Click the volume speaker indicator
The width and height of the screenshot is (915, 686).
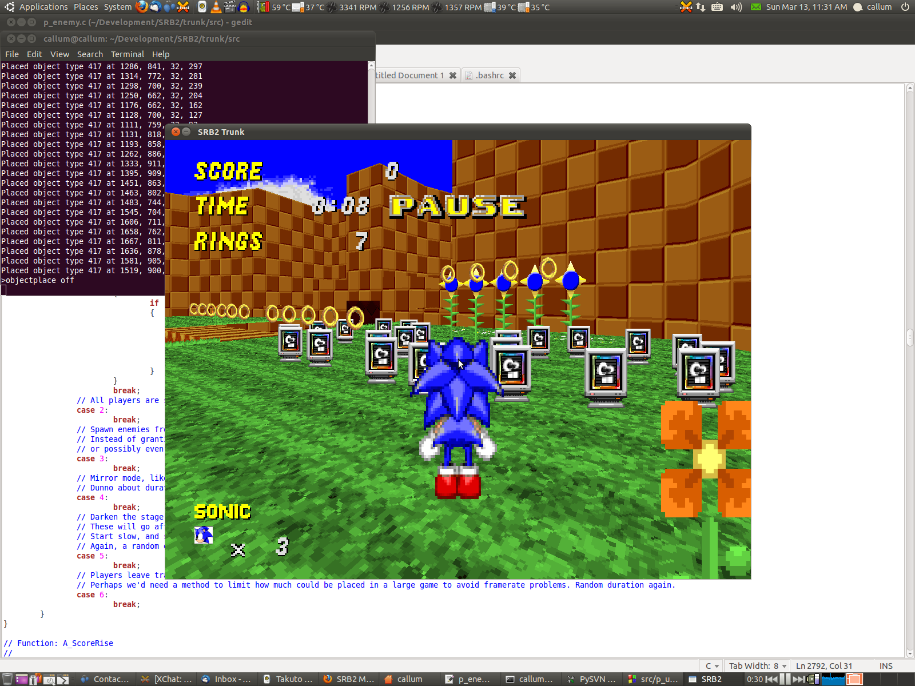click(x=736, y=7)
